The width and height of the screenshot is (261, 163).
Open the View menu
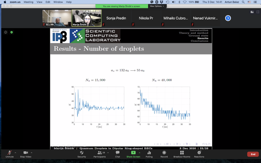39,2
